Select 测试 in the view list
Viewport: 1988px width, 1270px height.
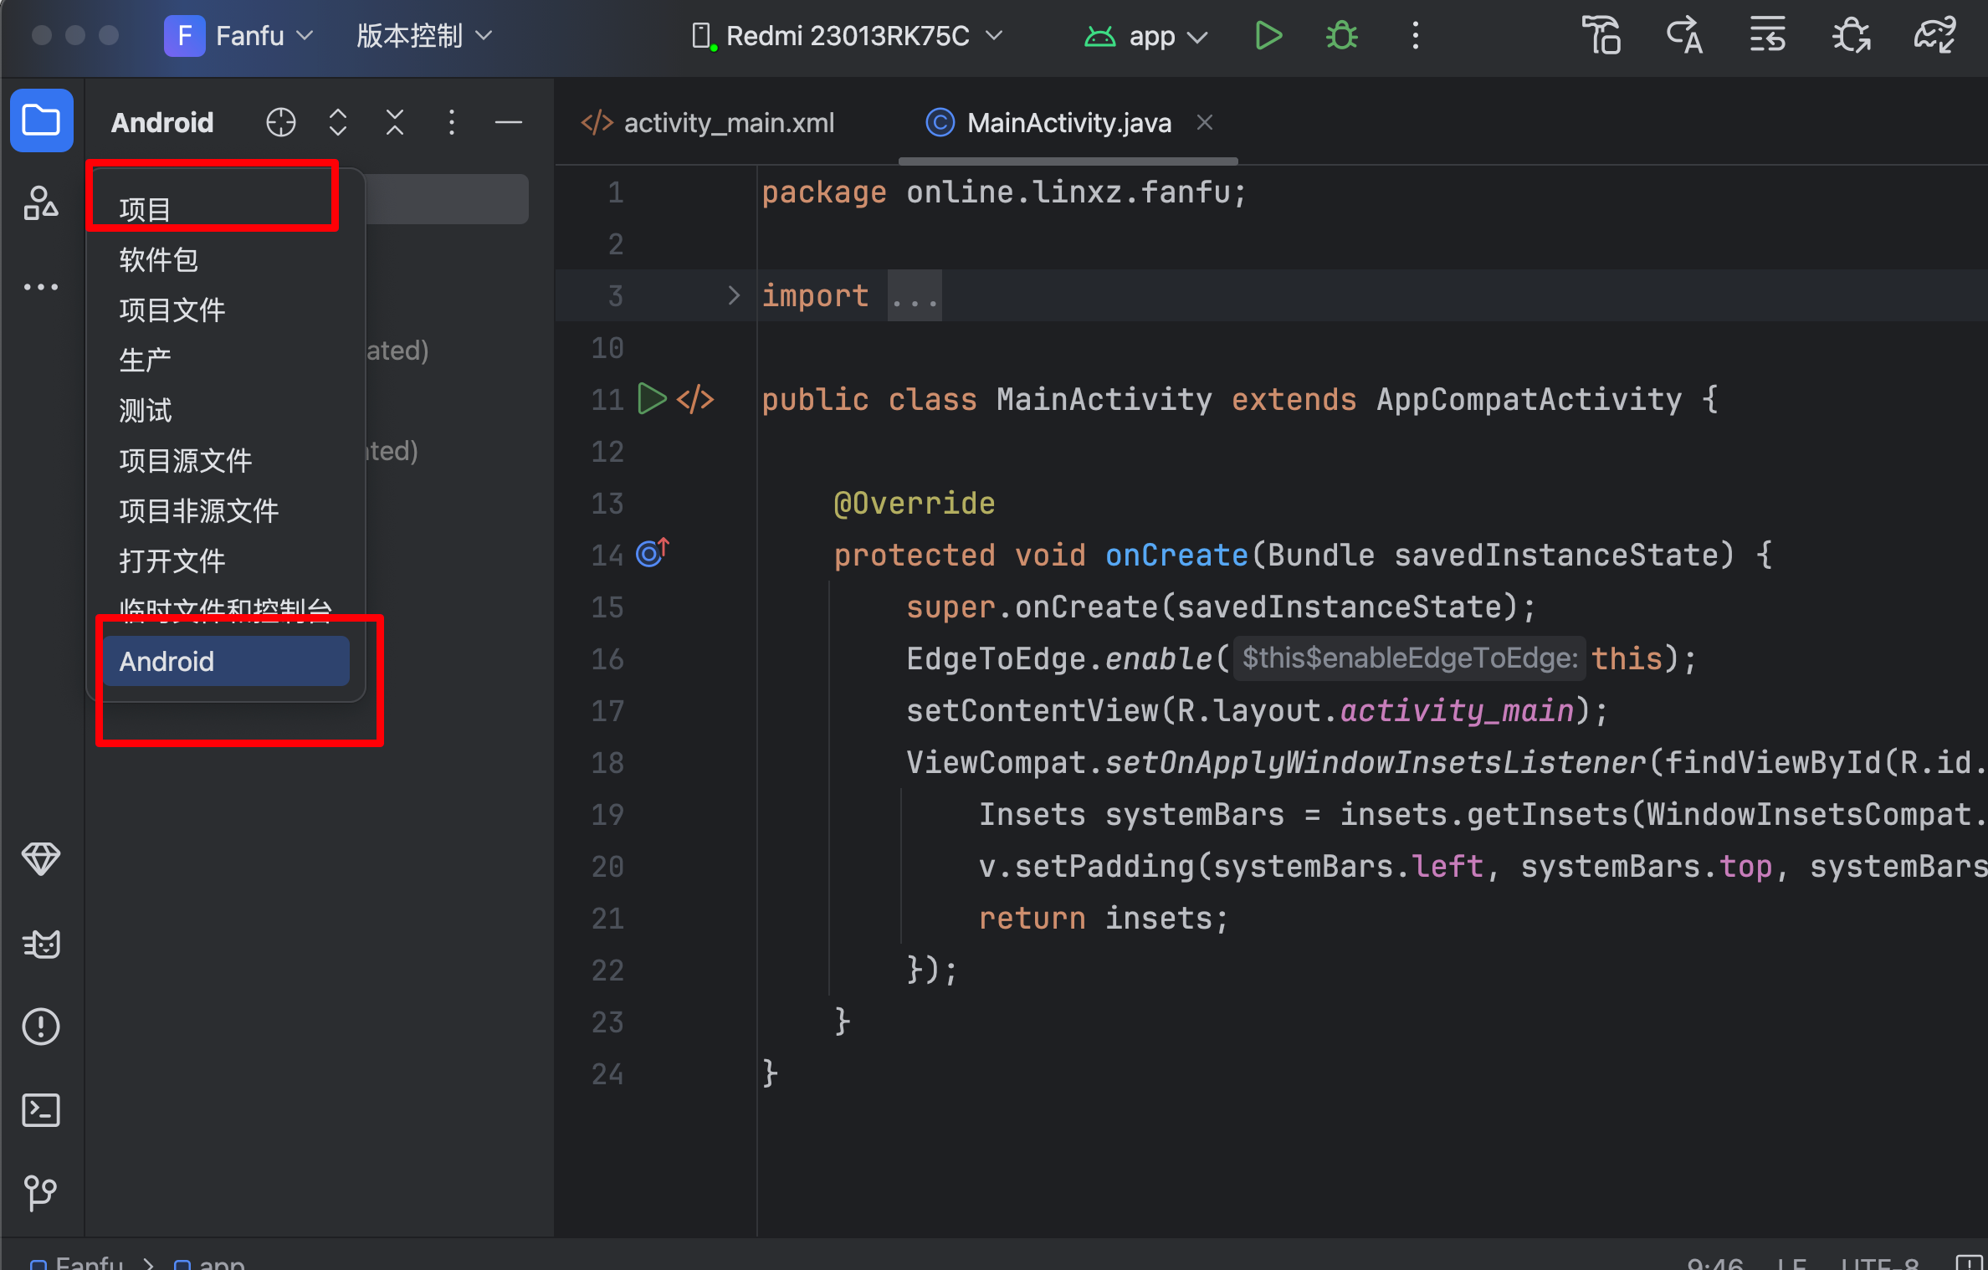click(226, 410)
